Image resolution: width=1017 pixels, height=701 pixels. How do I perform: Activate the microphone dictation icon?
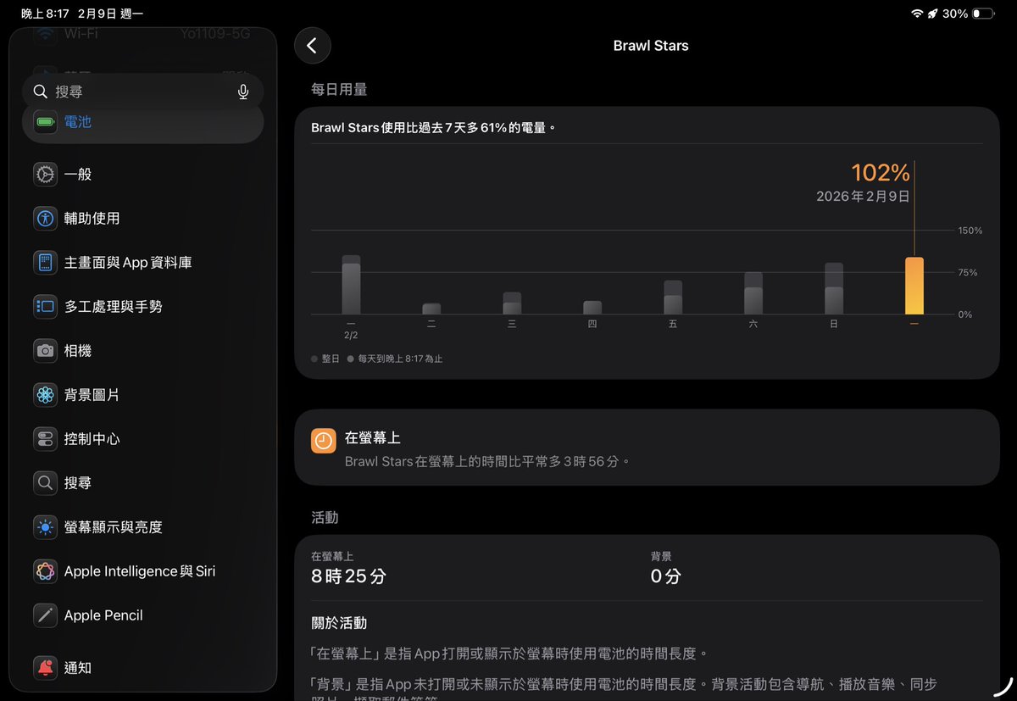243,92
